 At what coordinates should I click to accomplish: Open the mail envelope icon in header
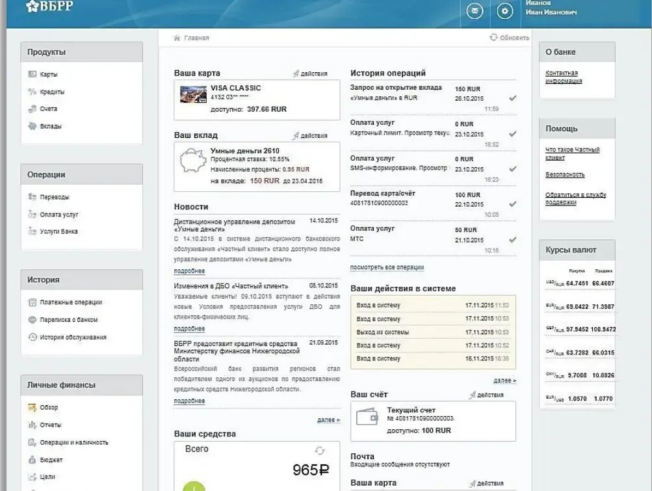coord(475,11)
